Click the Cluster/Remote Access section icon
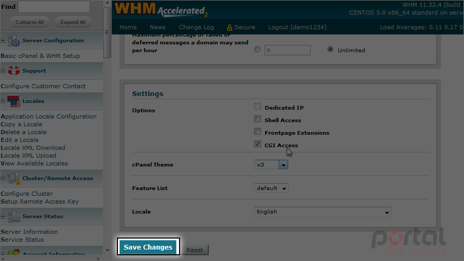Image resolution: width=464 pixels, height=261 pixels. point(14,178)
